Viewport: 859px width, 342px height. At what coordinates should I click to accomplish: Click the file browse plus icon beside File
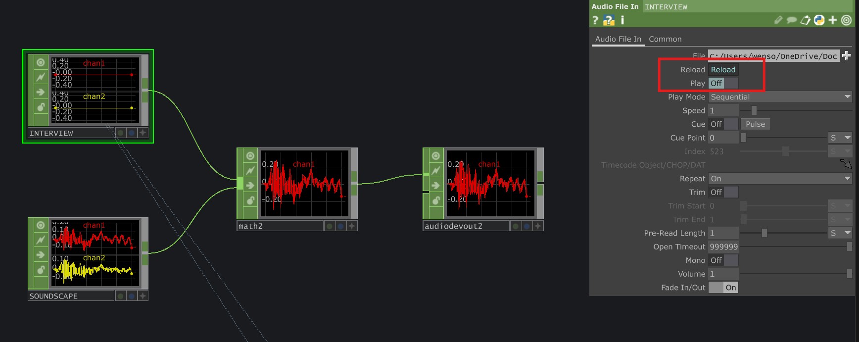click(847, 55)
